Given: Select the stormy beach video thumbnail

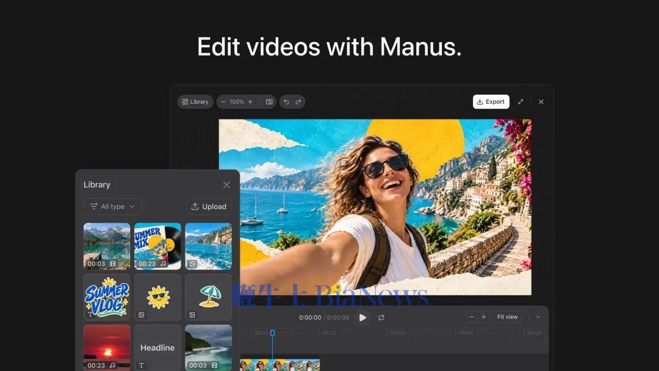Looking at the screenshot, I should pos(209,347).
